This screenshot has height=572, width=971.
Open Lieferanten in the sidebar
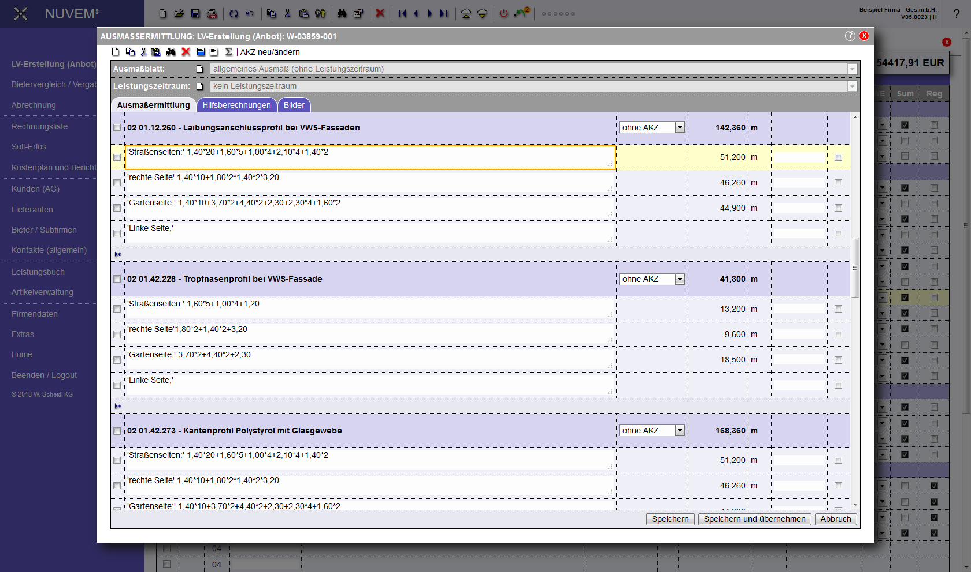32,210
